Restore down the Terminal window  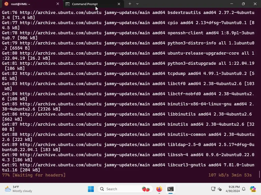[x=243, y=4]
